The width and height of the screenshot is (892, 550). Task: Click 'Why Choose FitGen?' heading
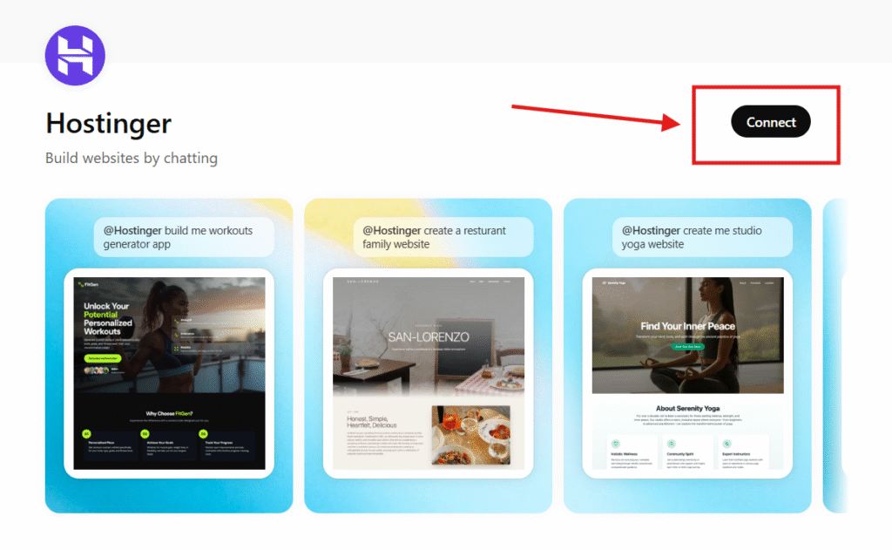coord(169,413)
